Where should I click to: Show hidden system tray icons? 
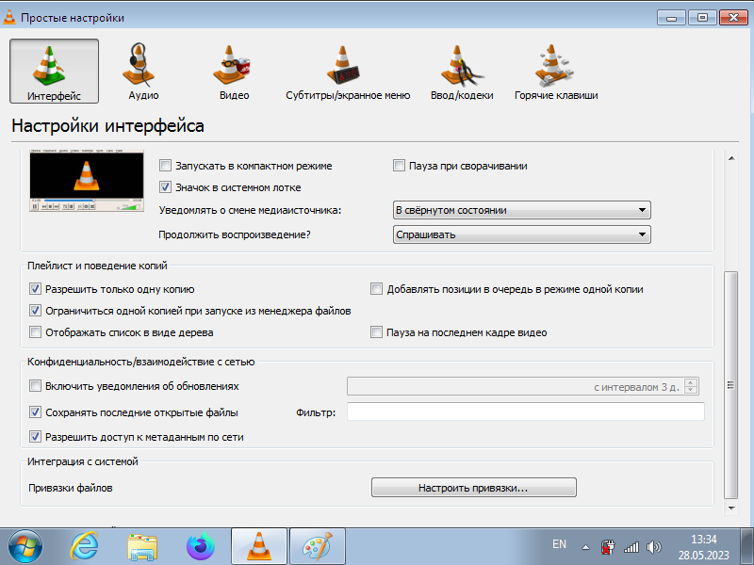click(585, 547)
